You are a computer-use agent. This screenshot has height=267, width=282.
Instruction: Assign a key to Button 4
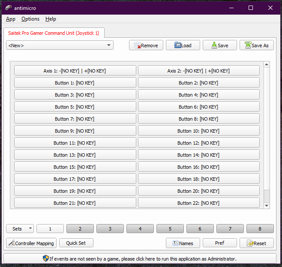point(199,95)
